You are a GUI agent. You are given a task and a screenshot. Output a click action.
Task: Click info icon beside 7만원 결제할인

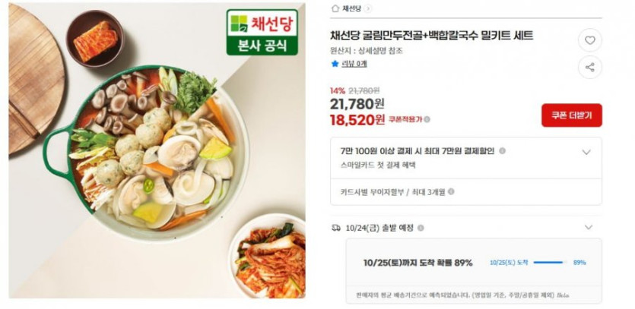pos(502,151)
